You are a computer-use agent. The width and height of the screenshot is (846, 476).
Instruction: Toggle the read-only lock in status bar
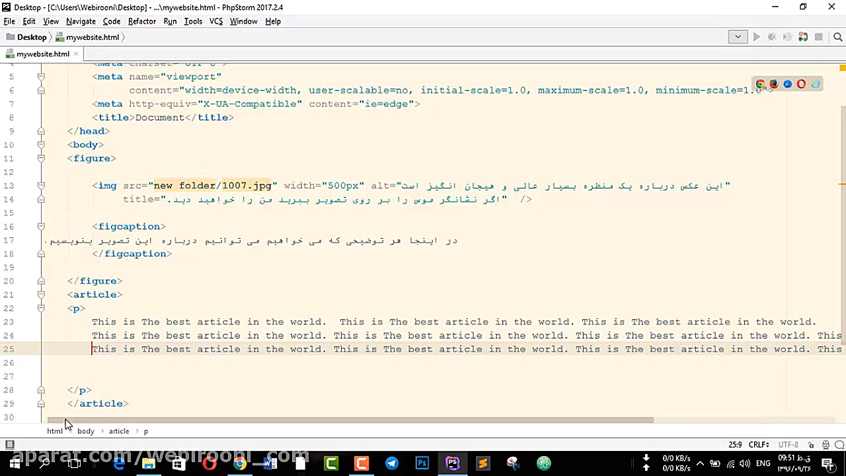pyautogui.click(x=812, y=444)
